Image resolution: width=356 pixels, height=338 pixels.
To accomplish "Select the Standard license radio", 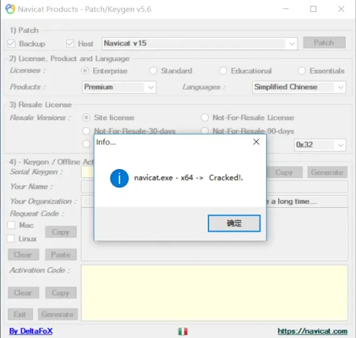I will [153, 71].
